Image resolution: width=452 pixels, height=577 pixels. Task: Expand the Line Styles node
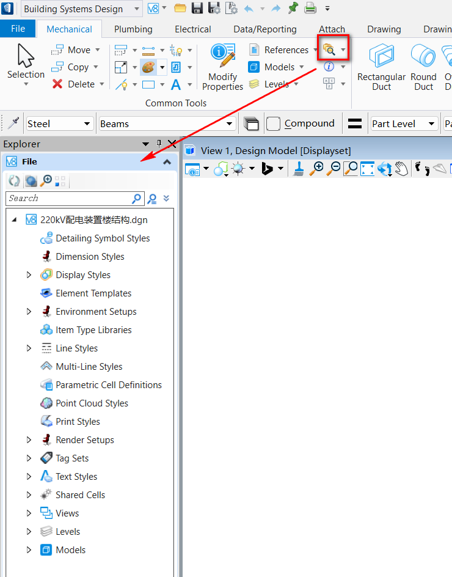point(29,348)
